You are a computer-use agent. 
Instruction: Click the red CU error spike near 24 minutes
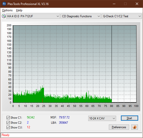pyautogui.click(x=42, y=100)
